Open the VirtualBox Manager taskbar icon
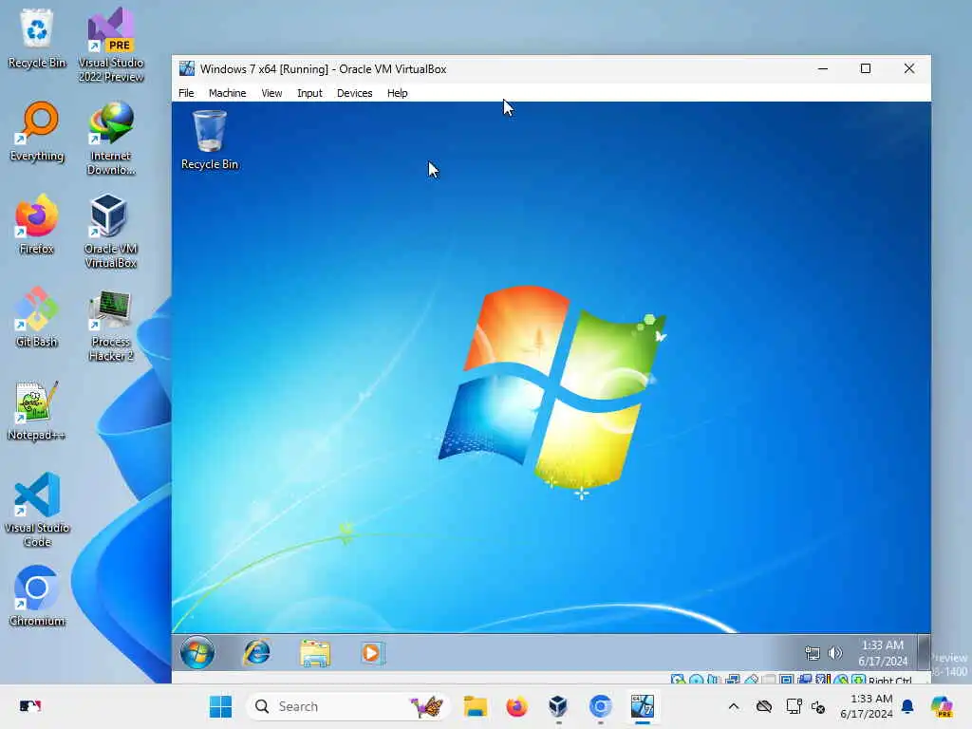This screenshot has height=729, width=972. point(558,706)
